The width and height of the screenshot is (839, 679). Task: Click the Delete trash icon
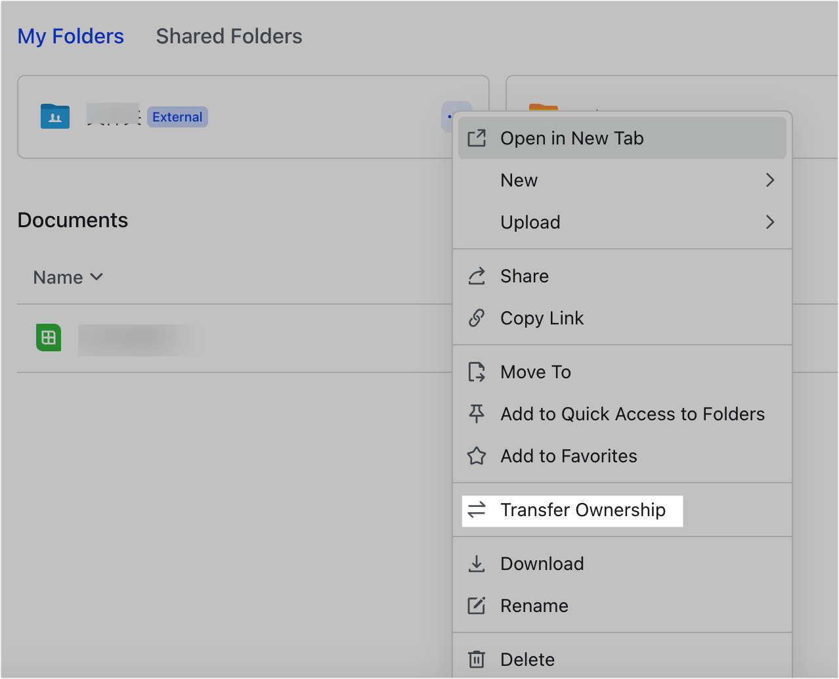click(x=477, y=659)
